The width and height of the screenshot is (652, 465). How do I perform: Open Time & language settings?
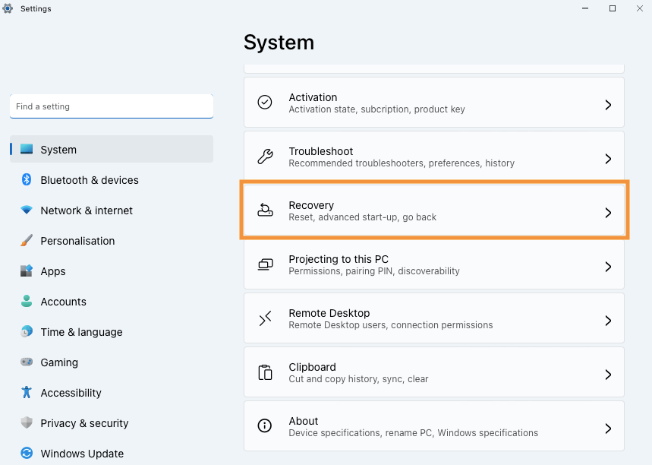pos(81,332)
